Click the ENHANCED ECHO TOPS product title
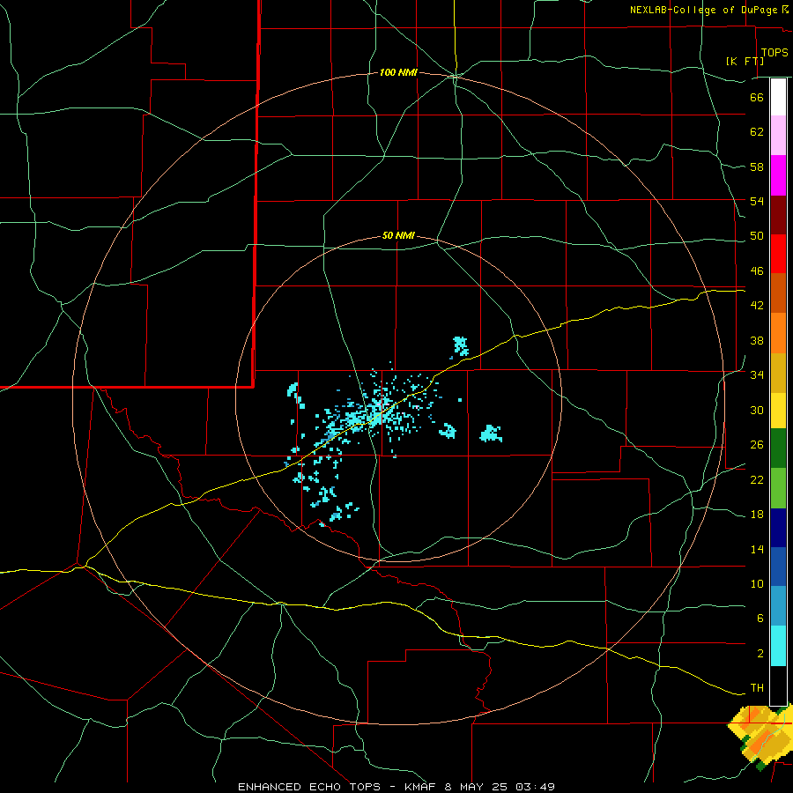 point(309,787)
